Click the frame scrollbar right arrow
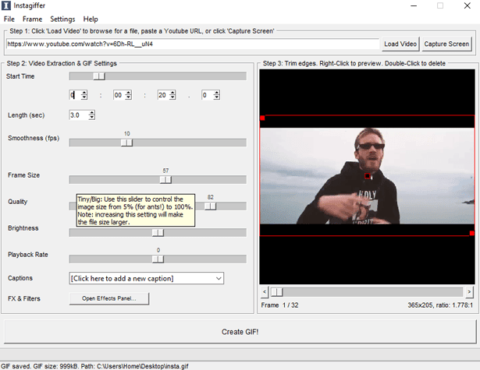The height and width of the screenshot is (370, 480). [x=469, y=292]
